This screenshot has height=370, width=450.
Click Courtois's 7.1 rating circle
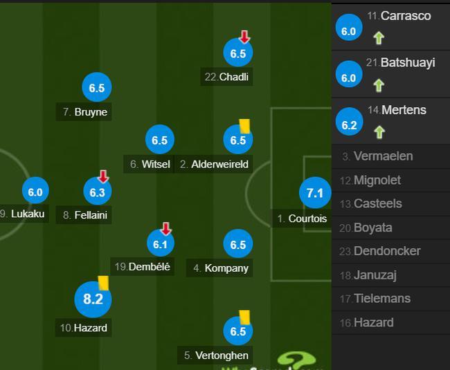tap(315, 192)
